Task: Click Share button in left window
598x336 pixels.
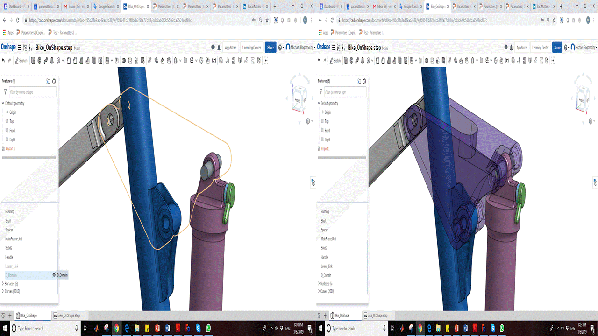Action: (271, 48)
